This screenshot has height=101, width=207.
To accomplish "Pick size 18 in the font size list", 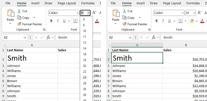I will point(85,60).
